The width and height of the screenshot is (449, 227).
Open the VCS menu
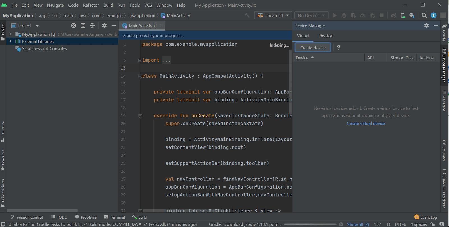coord(148,5)
